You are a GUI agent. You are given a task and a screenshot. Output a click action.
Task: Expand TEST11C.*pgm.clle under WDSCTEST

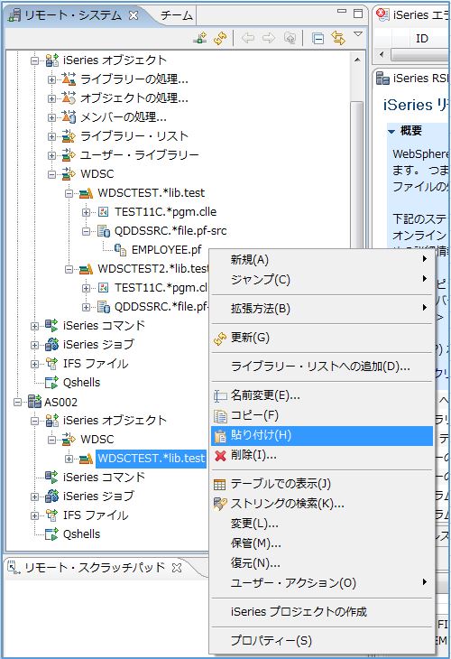click(86, 212)
